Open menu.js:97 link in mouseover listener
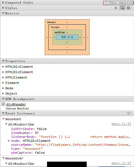The width and height of the screenshot is (134, 167). [x=122, y=163]
